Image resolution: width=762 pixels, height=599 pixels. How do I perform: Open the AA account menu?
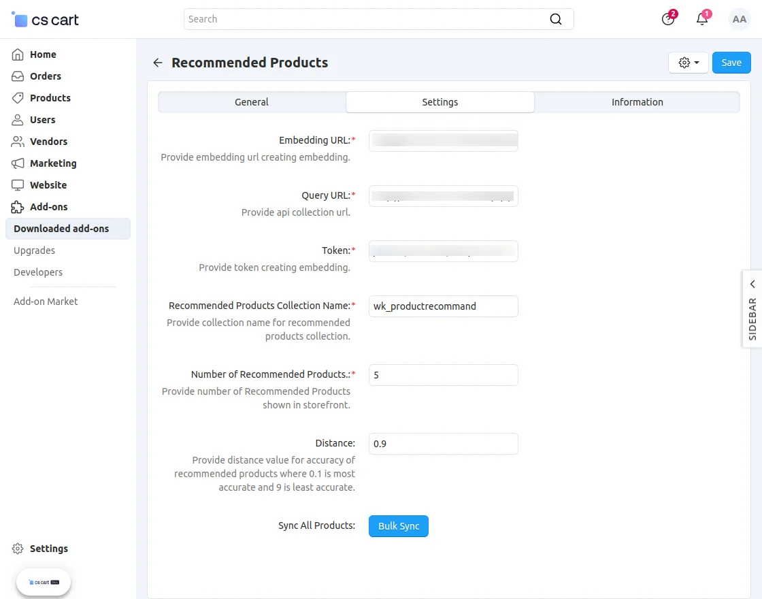pos(740,19)
